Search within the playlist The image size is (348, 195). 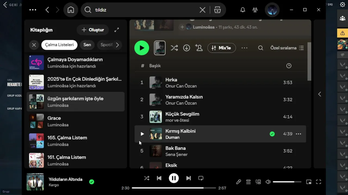pyautogui.click(x=260, y=48)
